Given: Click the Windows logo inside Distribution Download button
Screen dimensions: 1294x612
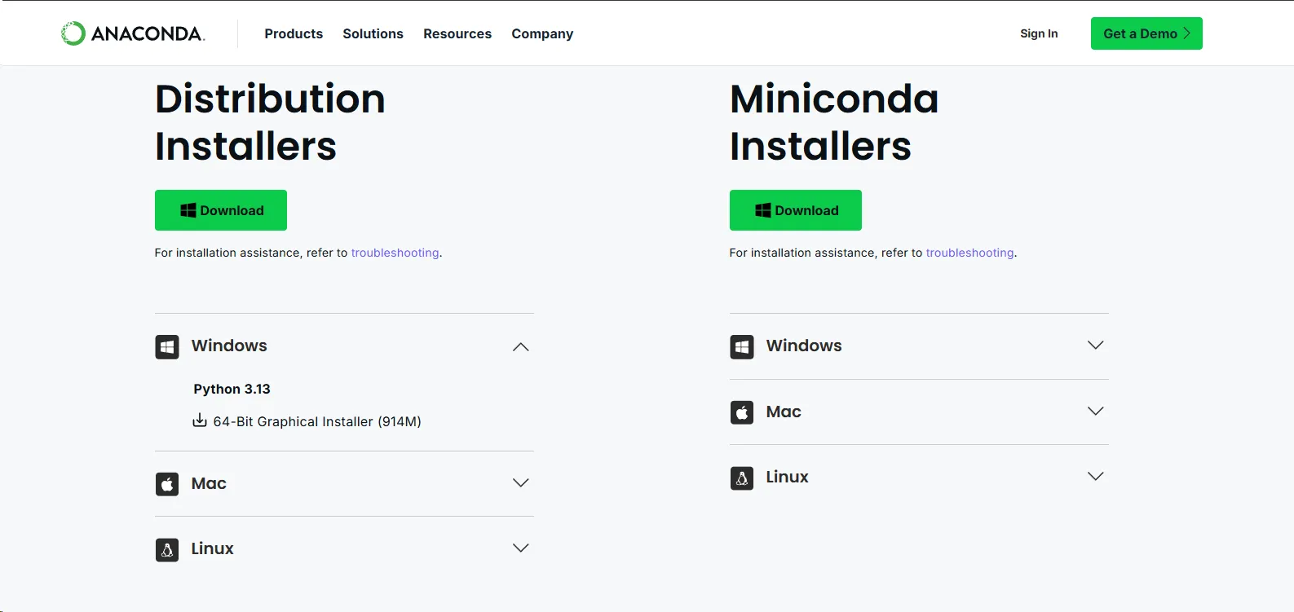Looking at the screenshot, I should pyautogui.click(x=188, y=210).
